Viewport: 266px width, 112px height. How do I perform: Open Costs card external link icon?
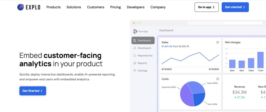tap(218, 79)
